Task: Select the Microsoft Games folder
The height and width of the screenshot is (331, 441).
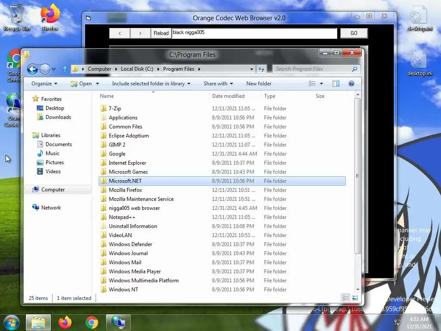Action: pyautogui.click(x=222, y=172)
